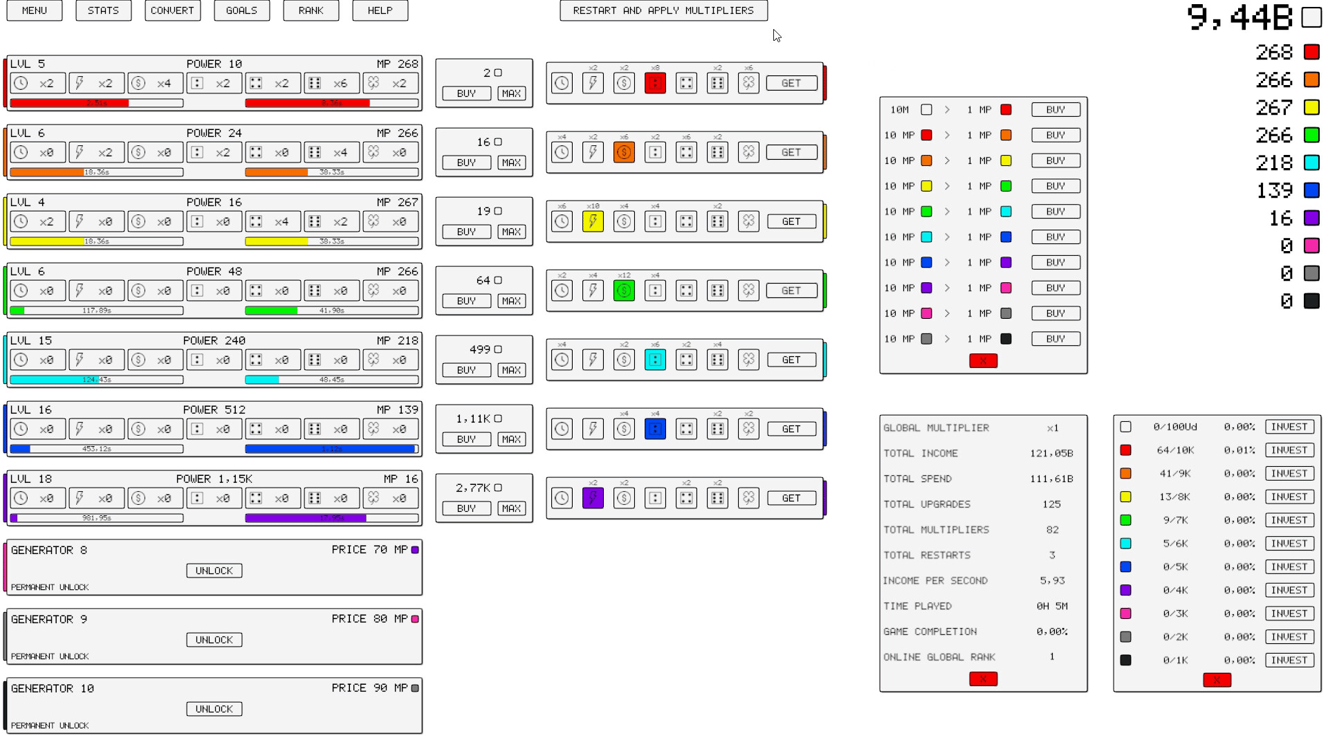Close the global stats panel with red X

pyautogui.click(x=983, y=679)
